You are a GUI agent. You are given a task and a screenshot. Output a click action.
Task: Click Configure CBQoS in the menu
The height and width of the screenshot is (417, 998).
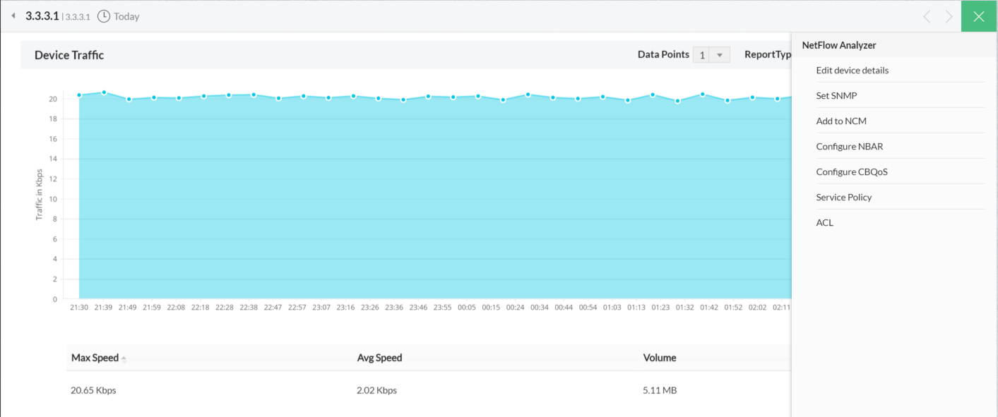point(851,172)
